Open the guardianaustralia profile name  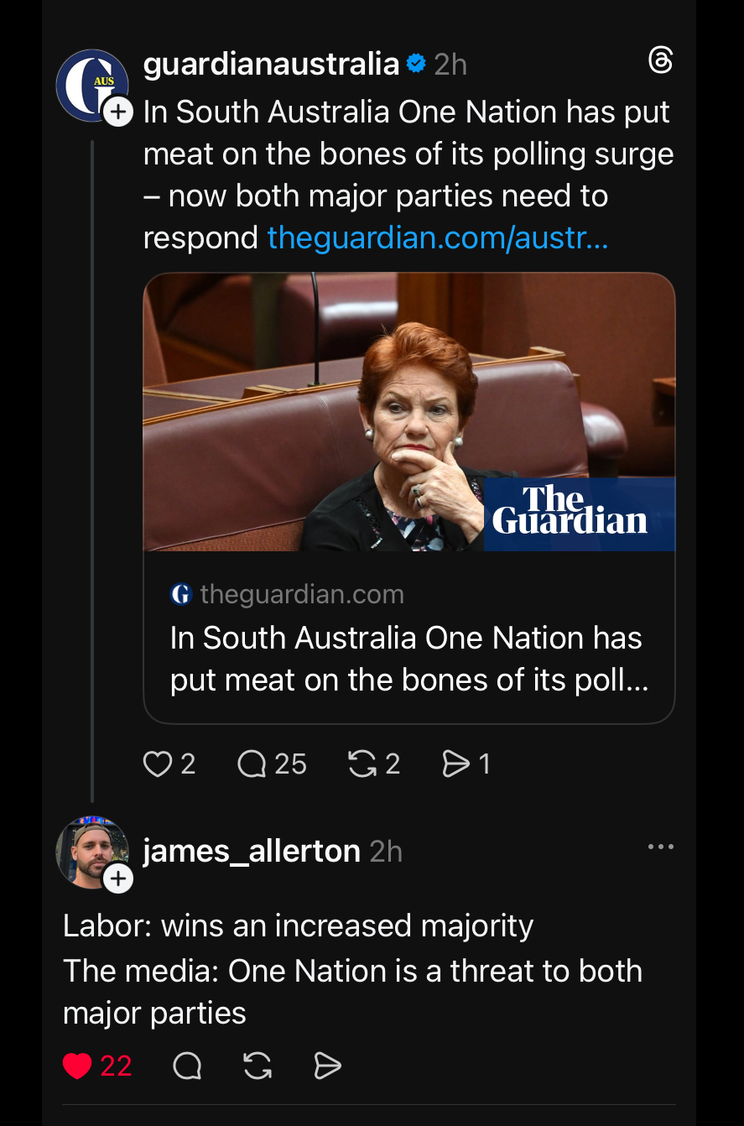271,64
